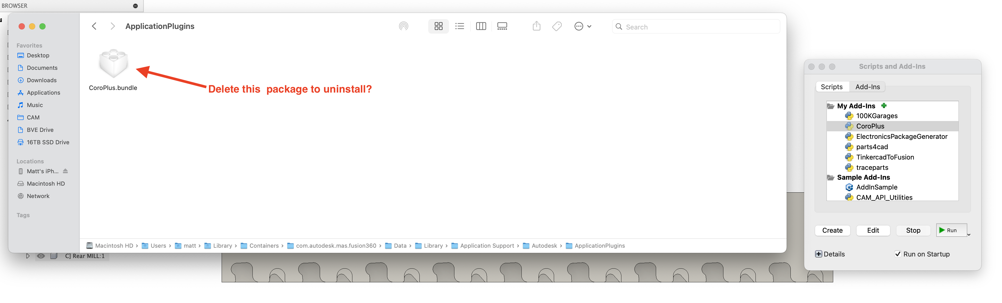Click the Create button
The width and height of the screenshot is (1002, 303).
point(832,230)
